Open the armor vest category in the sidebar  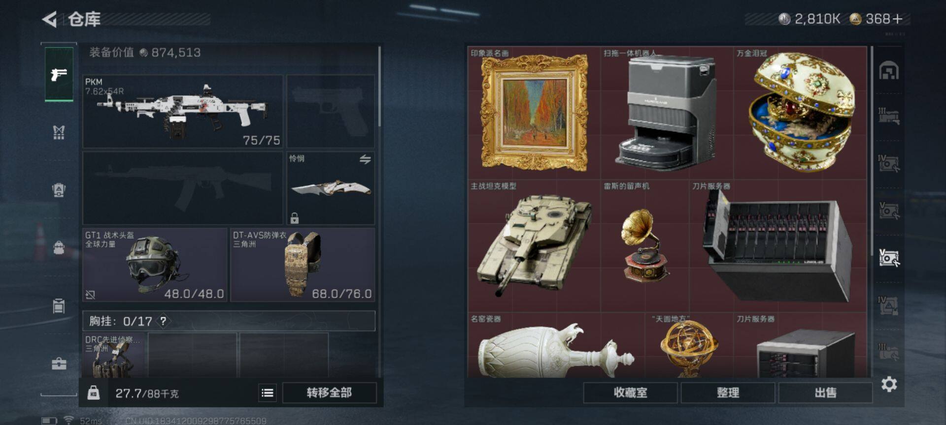59,132
